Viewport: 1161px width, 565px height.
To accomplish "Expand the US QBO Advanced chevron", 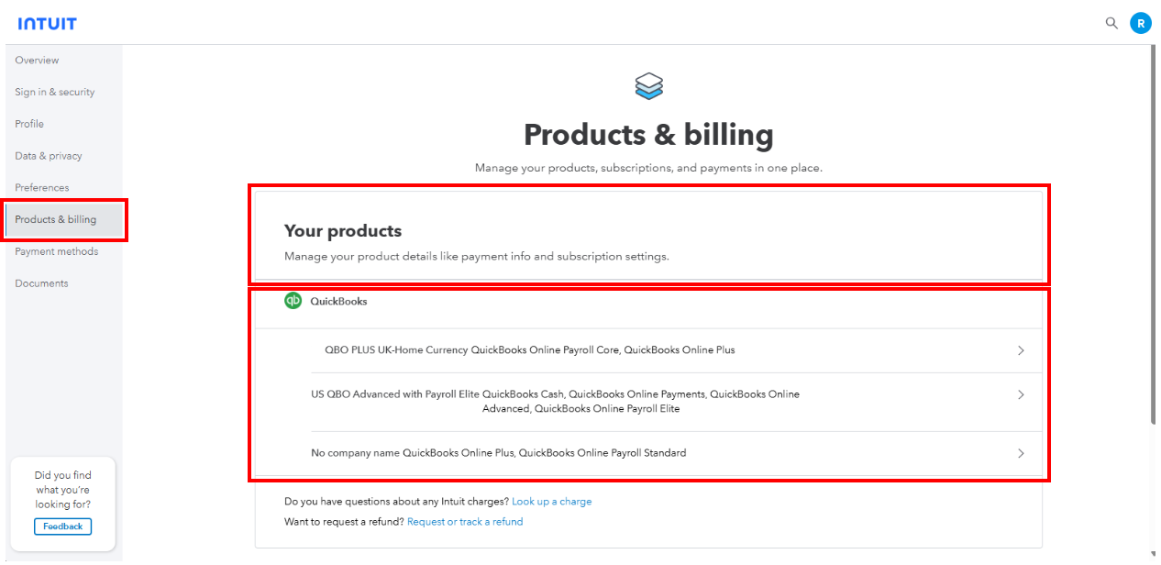I will 1021,394.
